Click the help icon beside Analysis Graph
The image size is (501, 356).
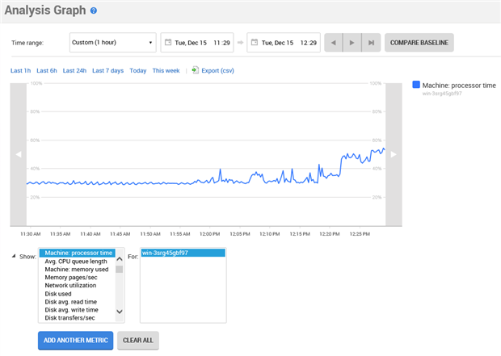94,11
